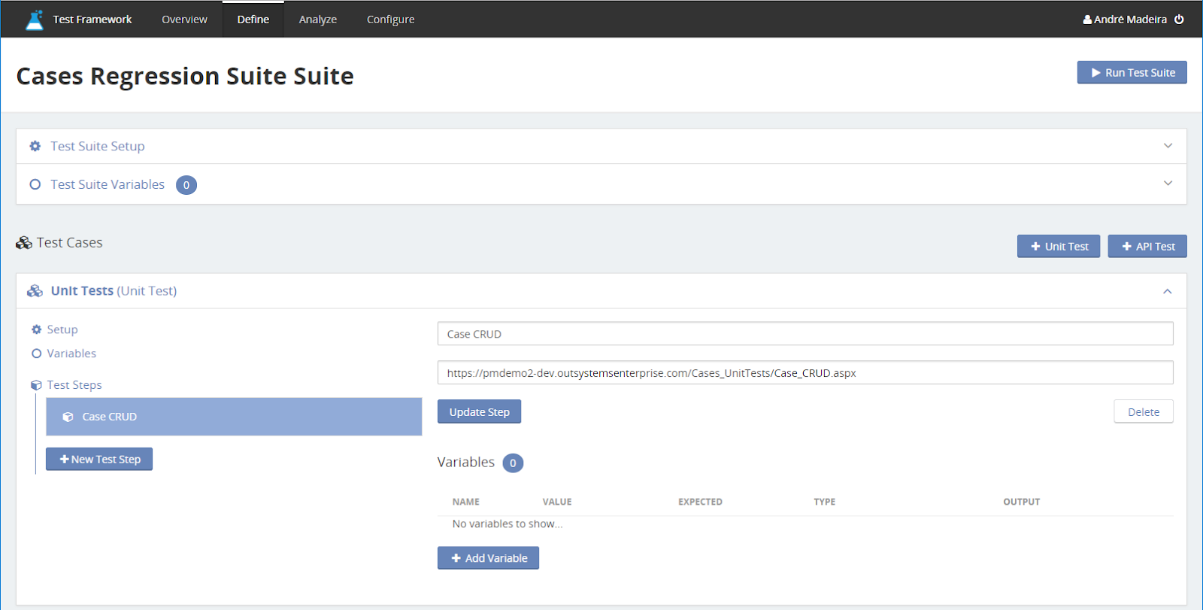Click the cube icon beside Test Steps
Viewport: 1203px width, 610px height.
coord(36,385)
